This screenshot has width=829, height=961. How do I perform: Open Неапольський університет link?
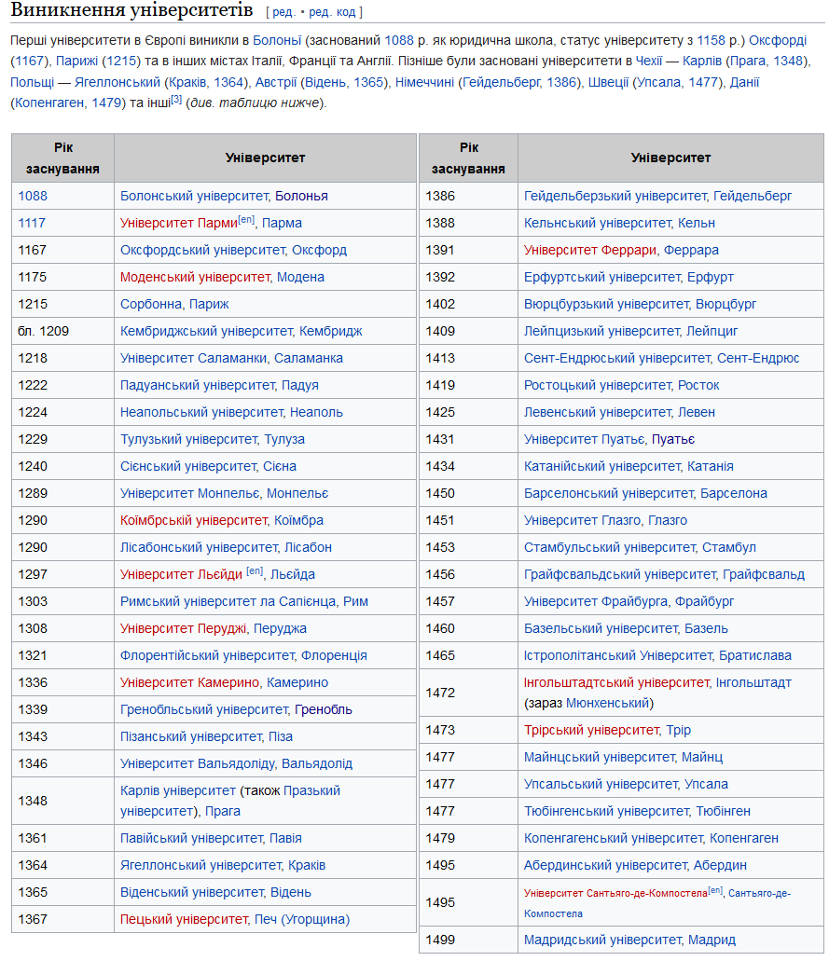pyautogui.click(x=201, y=412)
